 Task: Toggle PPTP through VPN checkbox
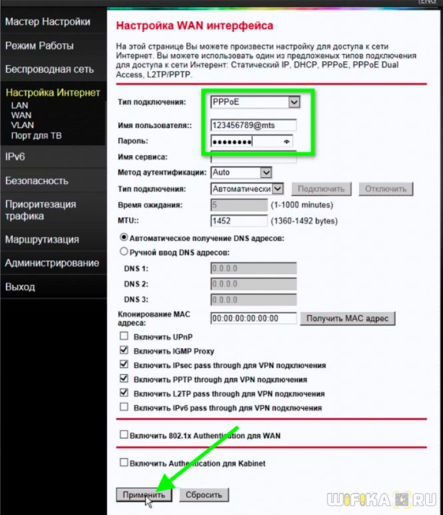pos(123,378)
